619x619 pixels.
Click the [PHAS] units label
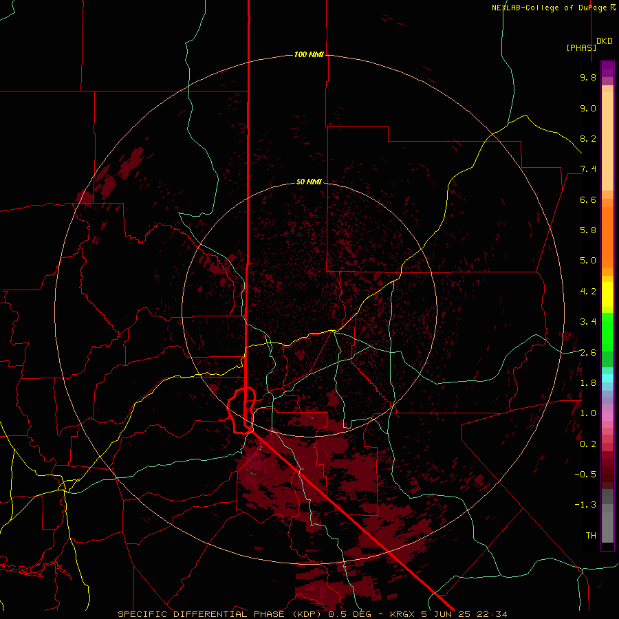click(x=581, y=48)
